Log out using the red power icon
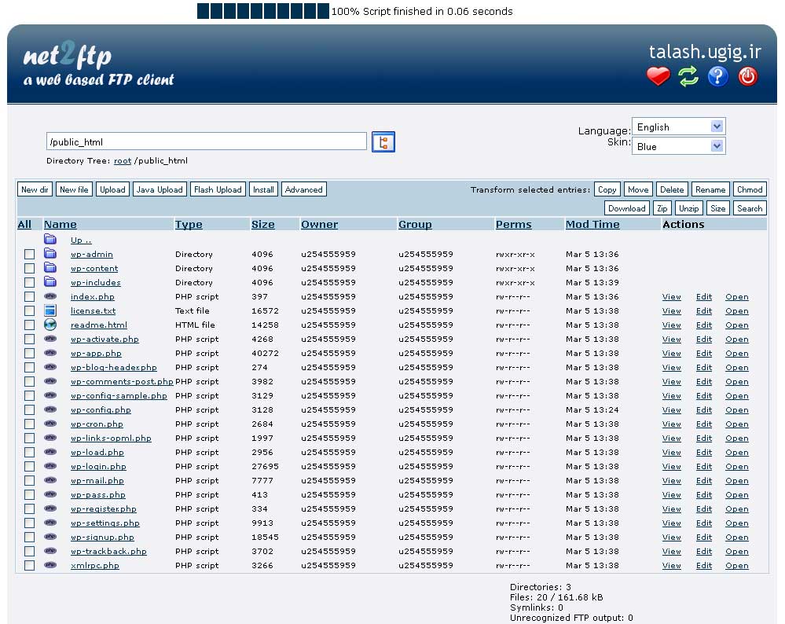This screenshot has width=785, height=624. 748,76
